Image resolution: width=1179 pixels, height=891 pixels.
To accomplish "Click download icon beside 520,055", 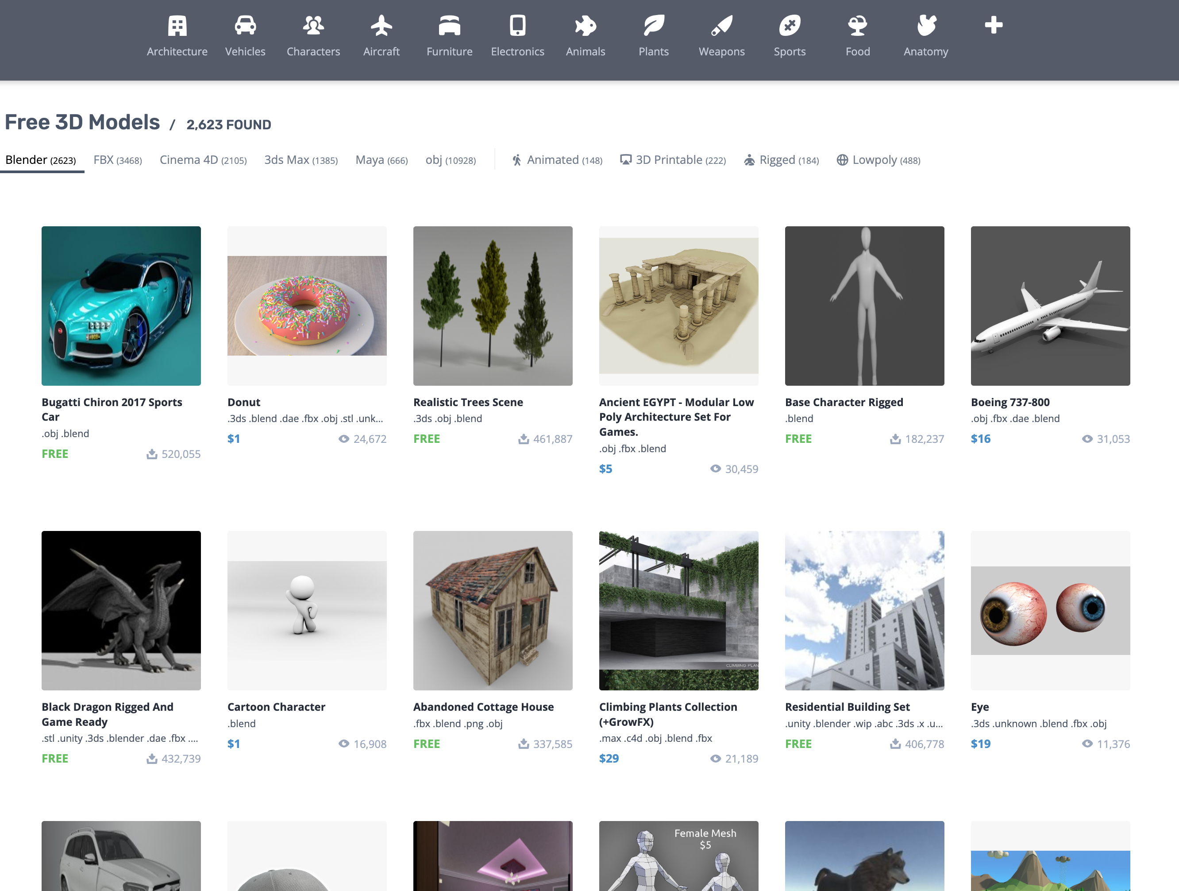I will pyautogui.click(x=152, y=454).
